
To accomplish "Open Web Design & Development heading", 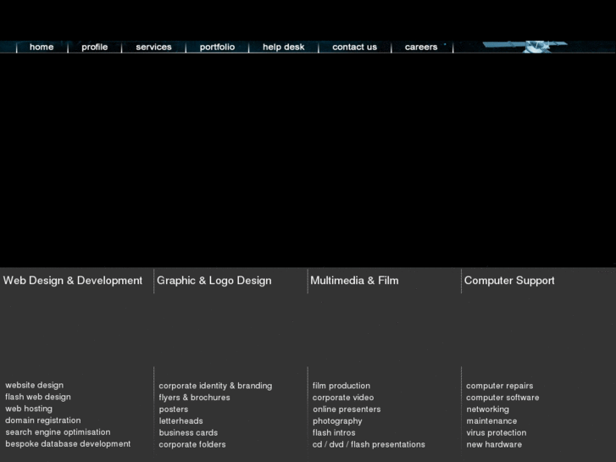I will (x=73, y=281).
